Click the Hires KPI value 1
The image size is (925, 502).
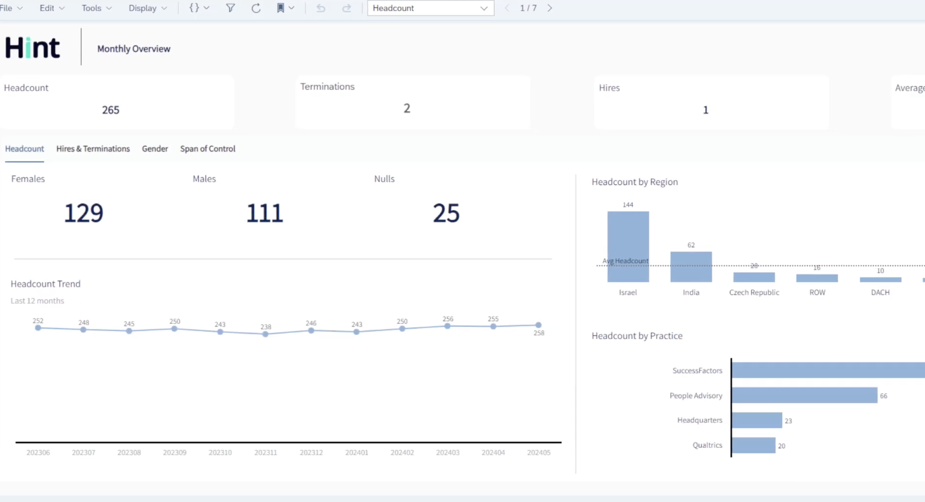point(705,110)
